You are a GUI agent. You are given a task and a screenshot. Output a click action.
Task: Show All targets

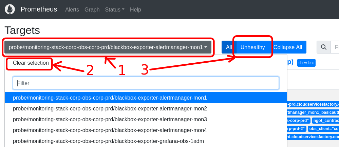coord(229,47)
